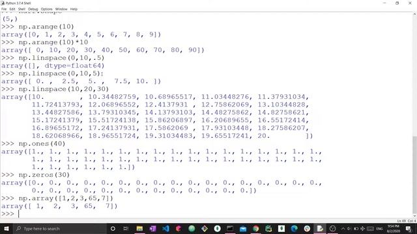Click the Type here to search box
This screenshot has height=234, width=417.
pos(59,228)
